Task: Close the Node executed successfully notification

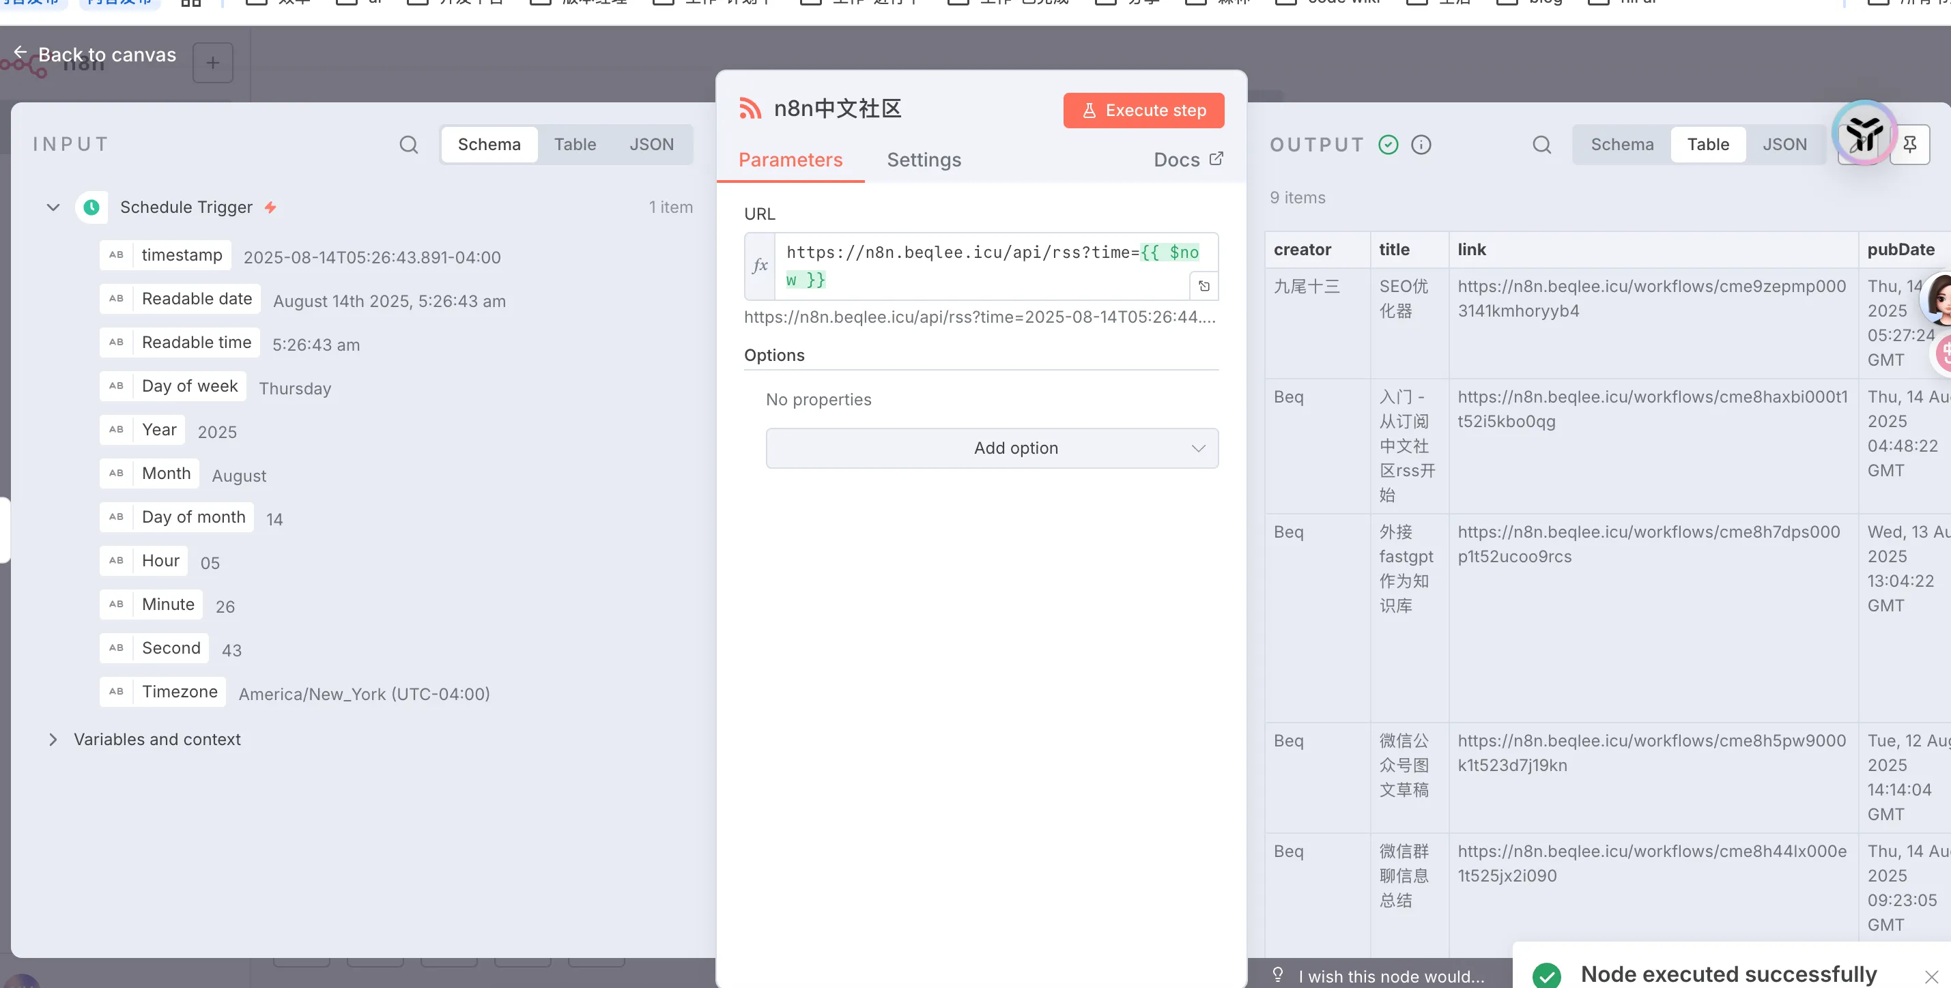Action: pyautogui.click(x=1932, y=976)
